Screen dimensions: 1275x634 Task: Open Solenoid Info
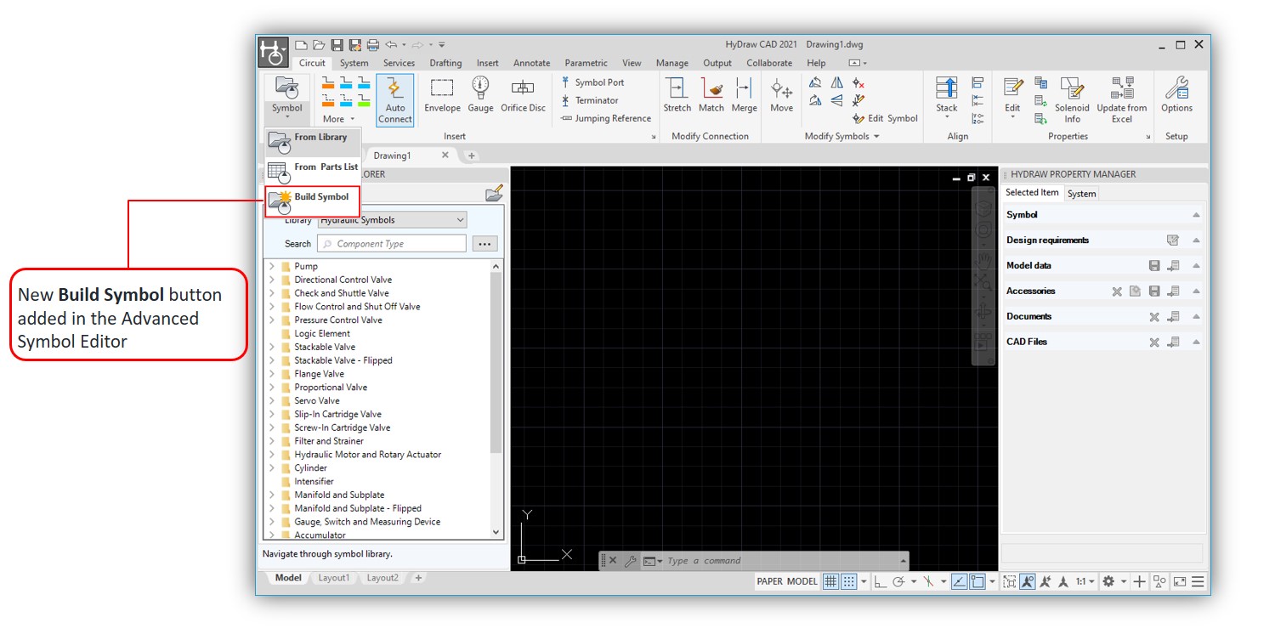click(1072, 100)
